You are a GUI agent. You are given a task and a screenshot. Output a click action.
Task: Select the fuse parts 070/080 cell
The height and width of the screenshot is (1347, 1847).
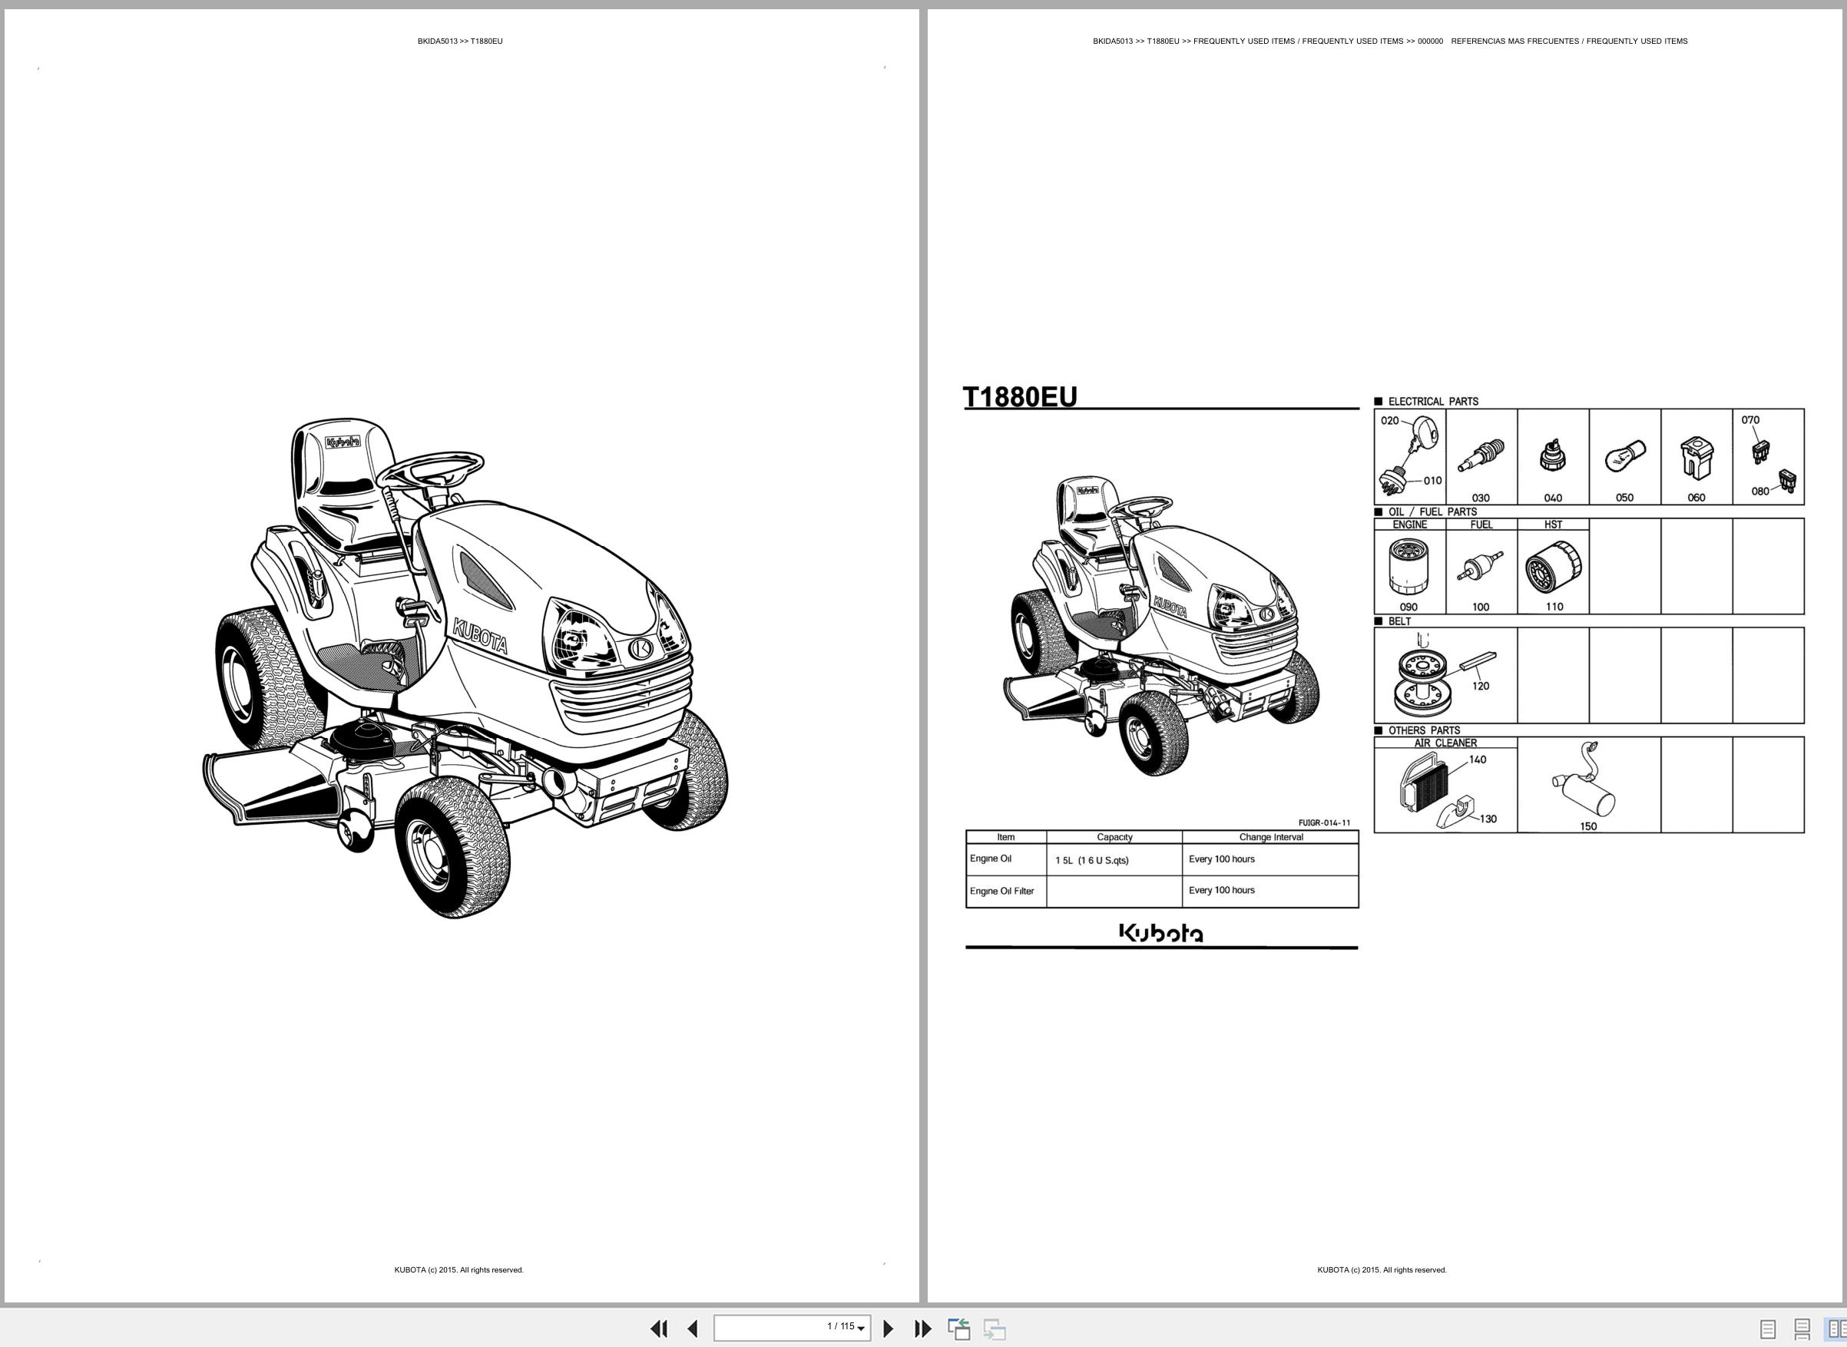coord(1769,457)
